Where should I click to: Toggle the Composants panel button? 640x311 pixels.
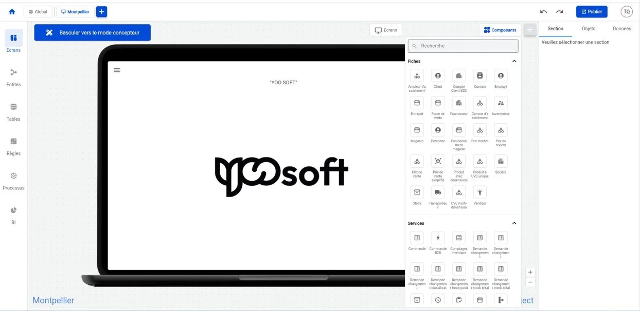pyautogui.click(x=500, y=30)
